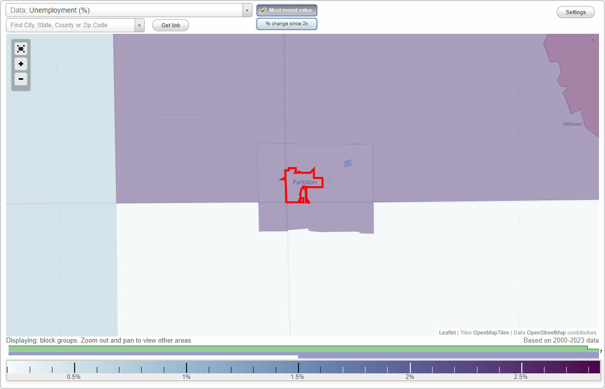The image size is (605, 389).
Task: Open the Settings panel
Action: pyautogui.click(x=575, y=12)
